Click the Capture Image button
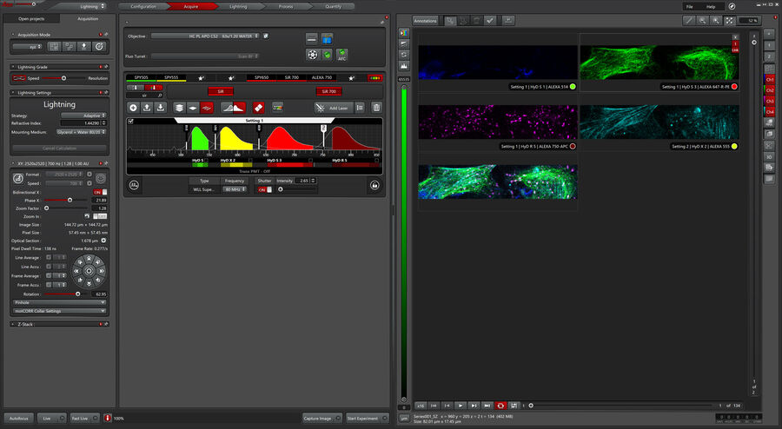782x429 pixels. pyautogui.click(x=321, y=418)
